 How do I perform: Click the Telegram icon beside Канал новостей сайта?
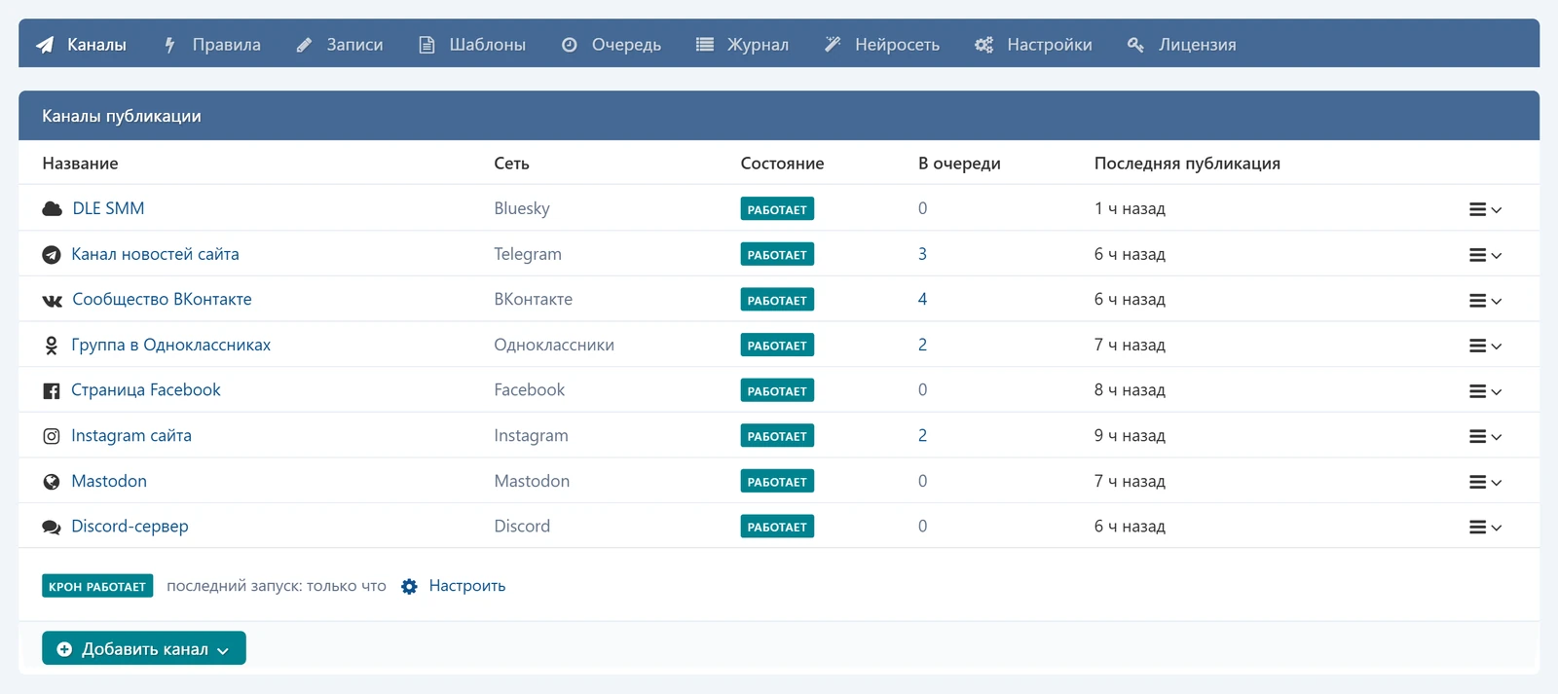pyautogui.click(x=52, y=255)
